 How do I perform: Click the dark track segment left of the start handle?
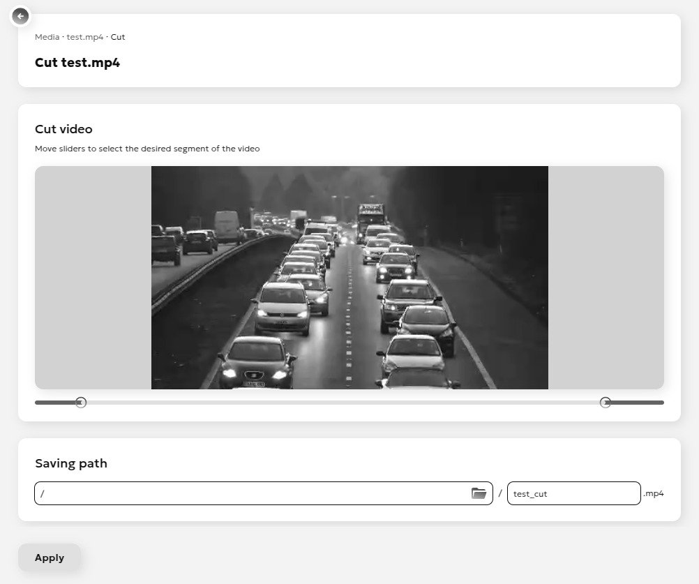click(54, 403)
